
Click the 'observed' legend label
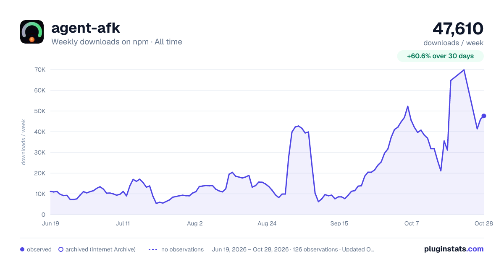tap(39, 249)
